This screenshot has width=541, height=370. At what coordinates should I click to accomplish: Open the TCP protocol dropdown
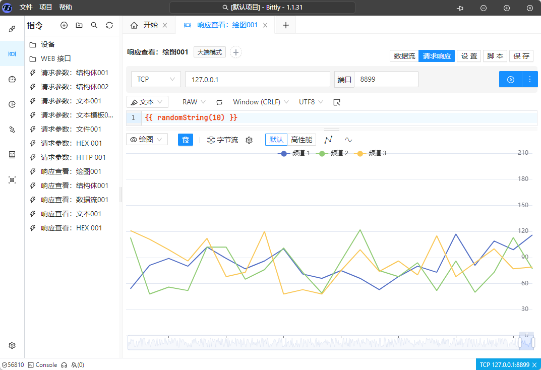click(156, 80)
